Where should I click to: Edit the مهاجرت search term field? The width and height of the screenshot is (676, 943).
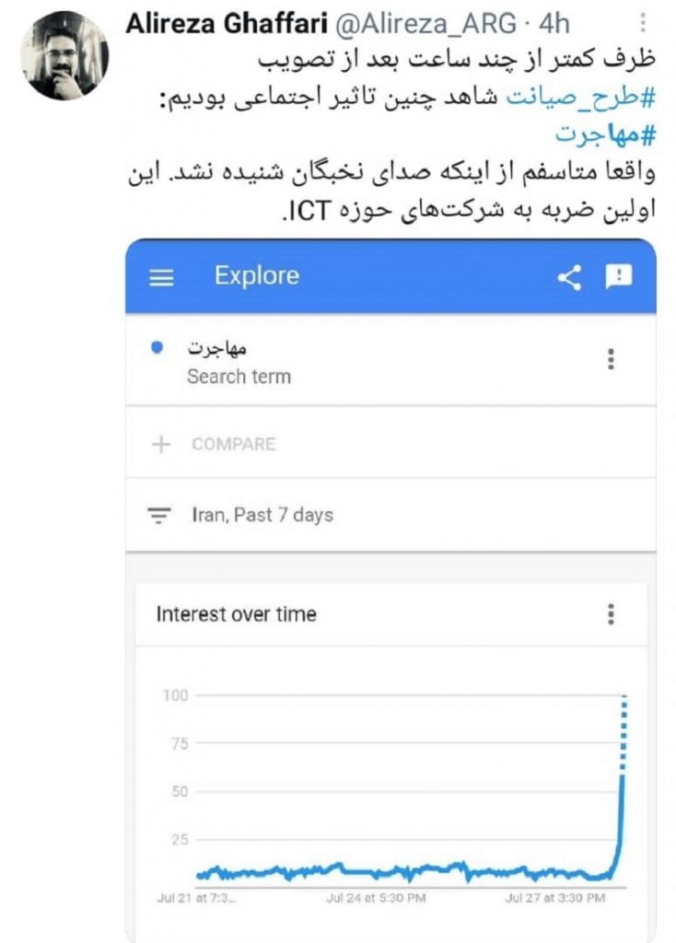(x=218, y=349)
